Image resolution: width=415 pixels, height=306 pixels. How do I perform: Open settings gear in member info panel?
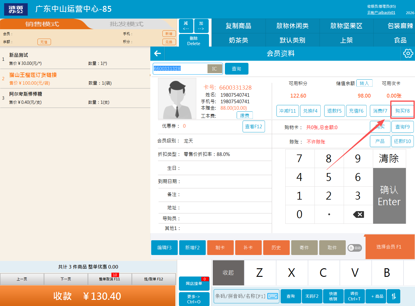click(x=408, y=53)
